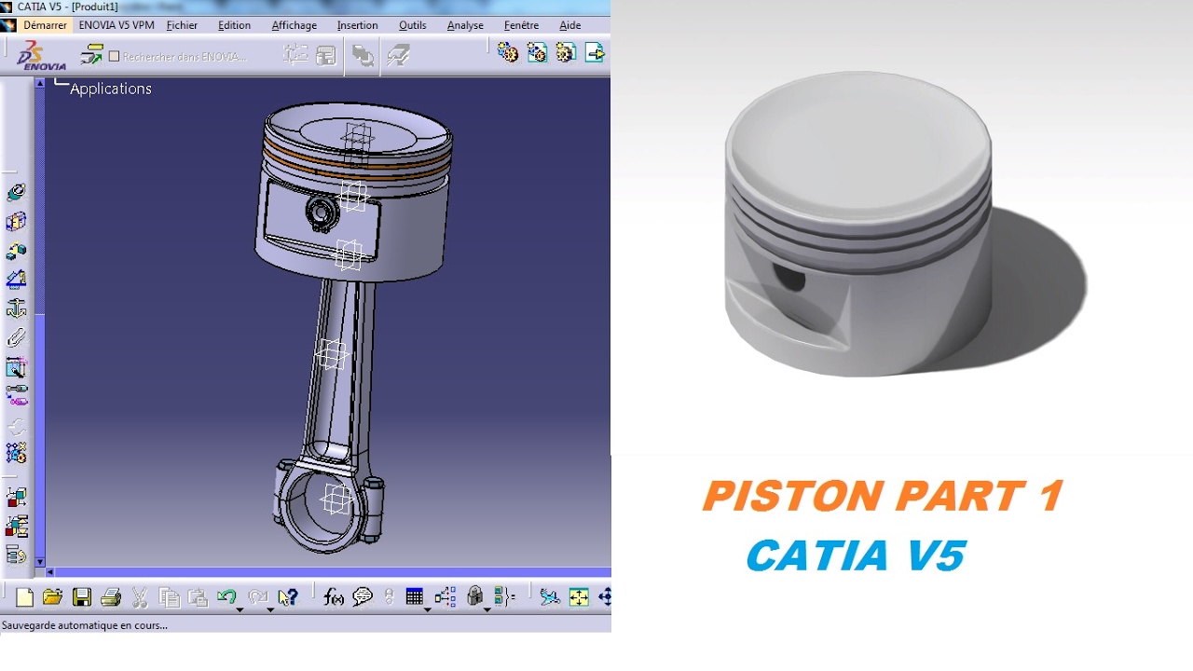Click the ENOVIA search arrow icon
Viewport: 1193px width, 671px height.
pyautogui.click(x=91, y=55)
